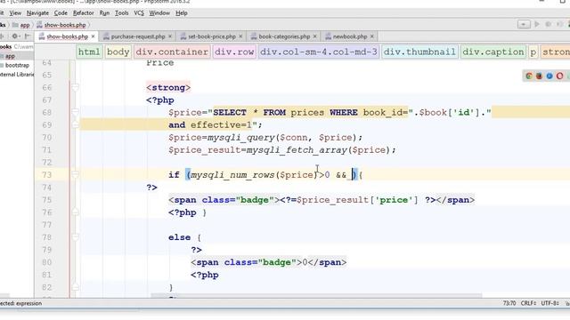Select the show-books.php editor tab
The height and width of the screenshot is (320, 570).
(67, 36)
